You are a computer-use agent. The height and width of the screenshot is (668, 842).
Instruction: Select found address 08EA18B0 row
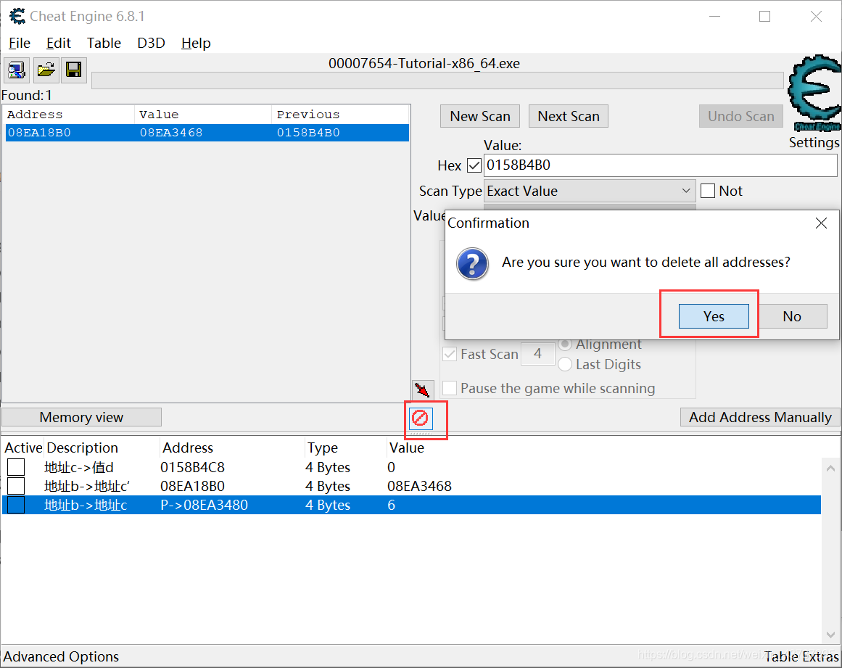click(x=207, y=133)
